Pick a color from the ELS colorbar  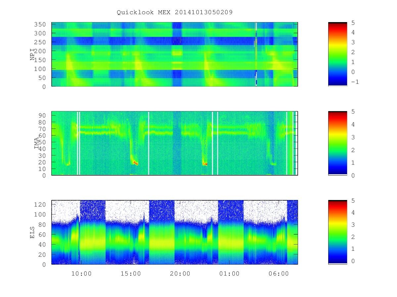pyautogui.click(x=337, y=232)
